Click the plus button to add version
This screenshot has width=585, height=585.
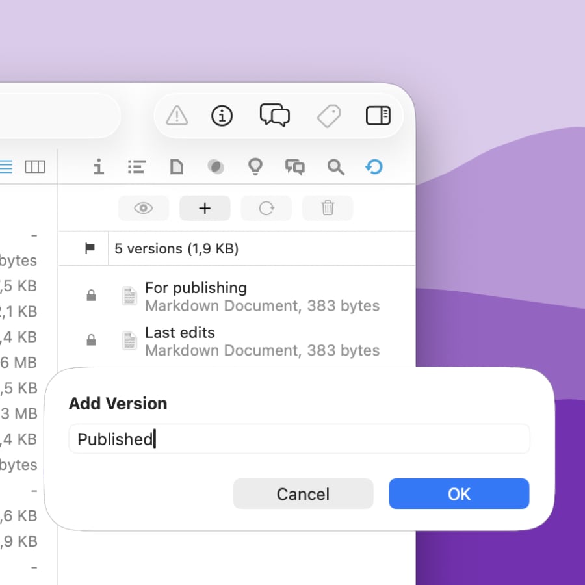tap(205, 208)
